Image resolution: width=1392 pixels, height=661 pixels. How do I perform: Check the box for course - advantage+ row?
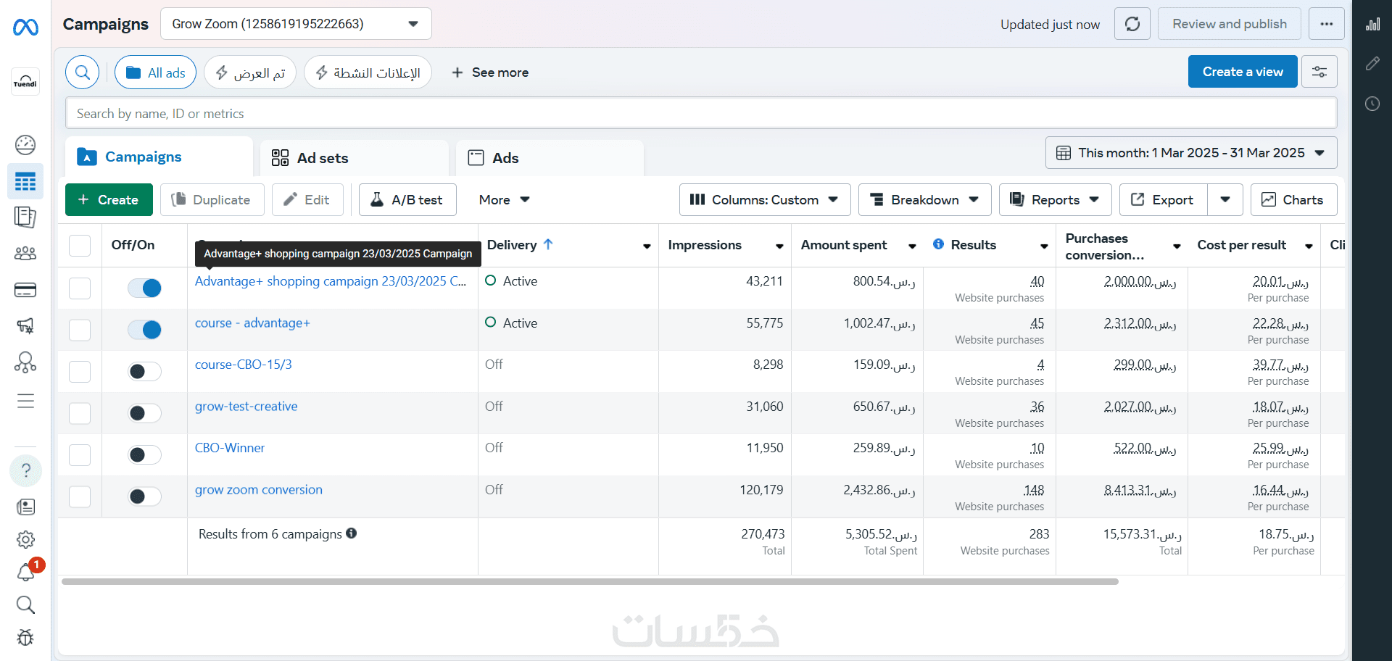[x=80, y=330]
